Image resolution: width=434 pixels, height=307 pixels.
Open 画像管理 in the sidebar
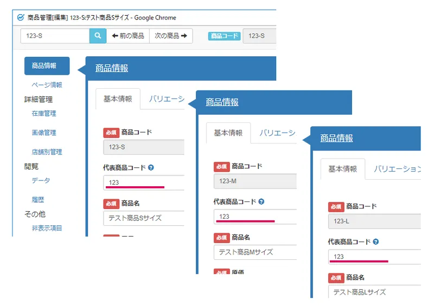pyautogui.click(x=44, y=133)
